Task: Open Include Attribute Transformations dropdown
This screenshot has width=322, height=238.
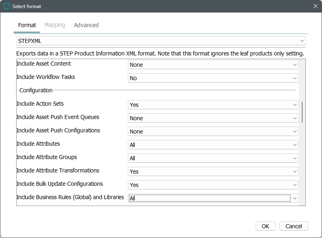Action: pyautogui.click(x=213, y=172)
